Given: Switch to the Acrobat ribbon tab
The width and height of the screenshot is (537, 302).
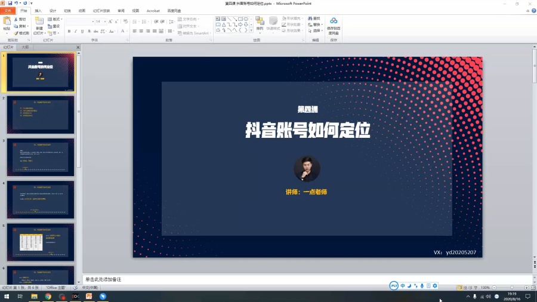Looking at the screenshot, I should tap(153, 11).
